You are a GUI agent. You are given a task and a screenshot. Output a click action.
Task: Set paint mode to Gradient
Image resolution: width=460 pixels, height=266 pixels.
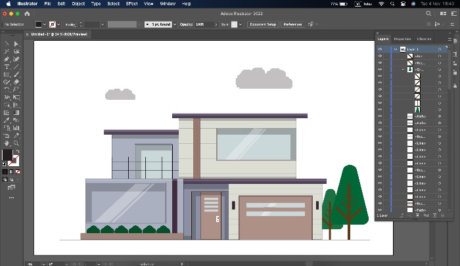pyautogui.click(x=11, y=172)
